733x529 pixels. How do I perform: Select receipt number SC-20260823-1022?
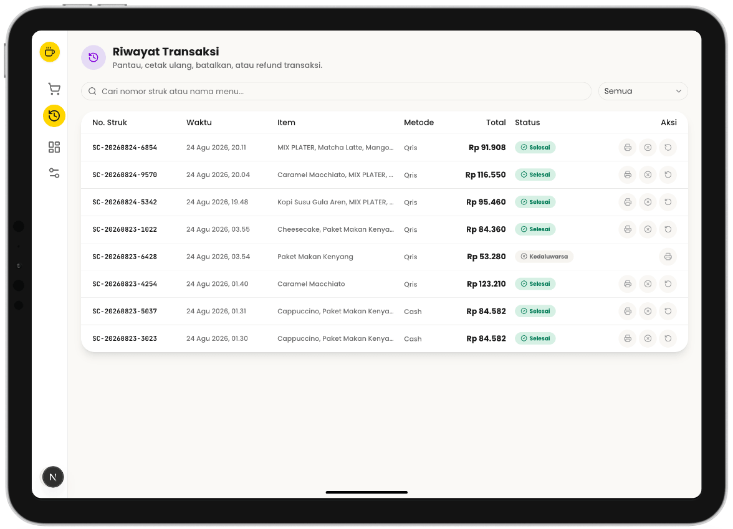[x=125, y=229]
